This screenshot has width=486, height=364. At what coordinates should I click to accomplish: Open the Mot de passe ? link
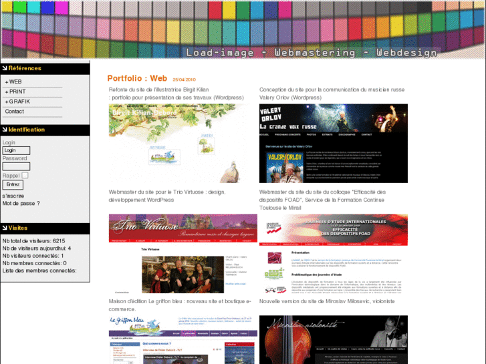click(21, 204)
